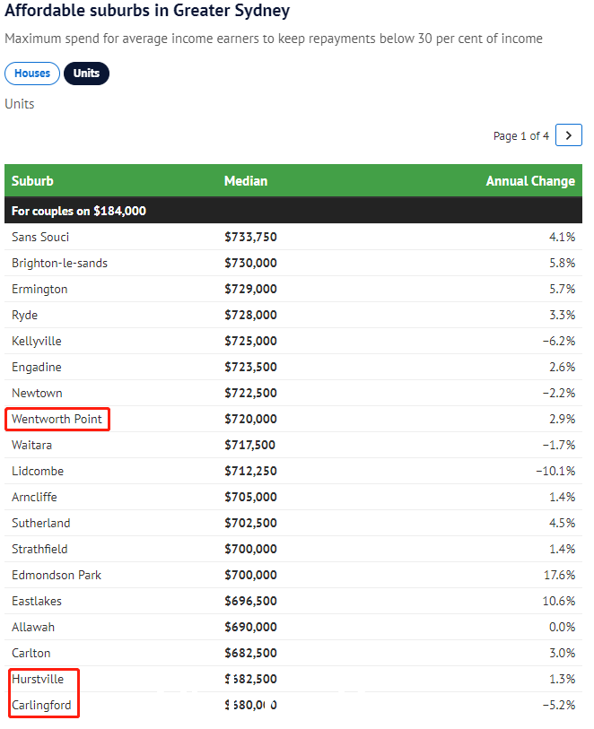The height and width of the screenshot is (729, 594).
Task: Select the $712,250 median price
Action: pyautogui.click(x=250, y=471)
